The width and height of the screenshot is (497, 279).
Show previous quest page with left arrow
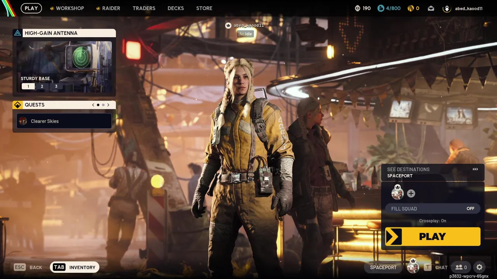(93, 105)
